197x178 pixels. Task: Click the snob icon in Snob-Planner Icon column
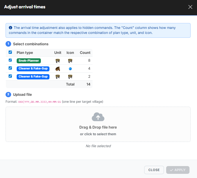pyautogui.click(x=70, y=61)
